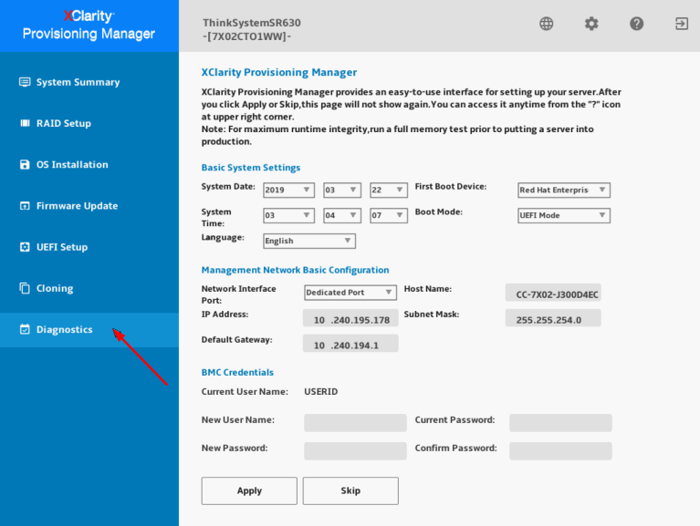Click the Host Name field

click(553, 293)
